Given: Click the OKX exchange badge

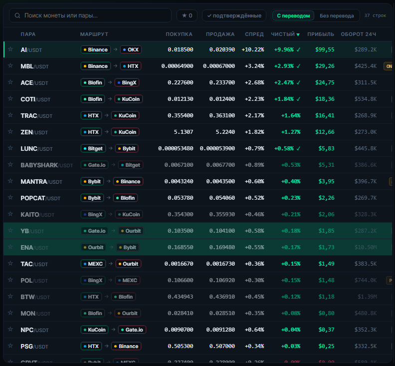Looking at the screenshot, I should tap(131, 50).
